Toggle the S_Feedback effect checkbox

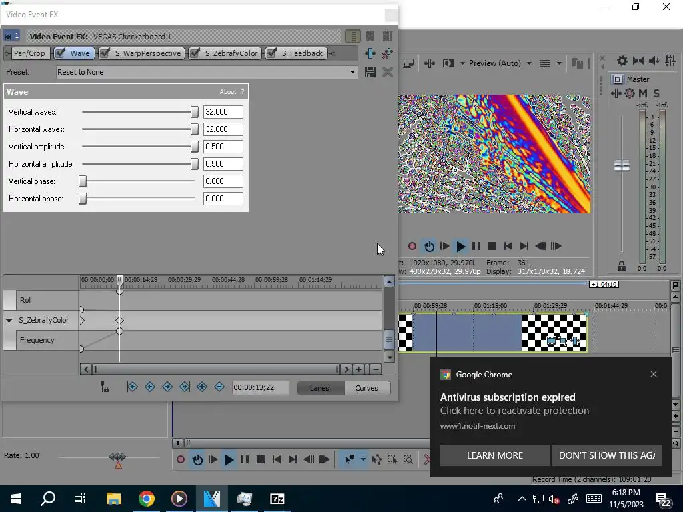tap(271, 53)
